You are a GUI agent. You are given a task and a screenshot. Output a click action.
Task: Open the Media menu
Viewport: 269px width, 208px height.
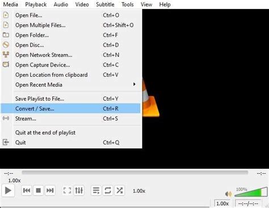11,4
